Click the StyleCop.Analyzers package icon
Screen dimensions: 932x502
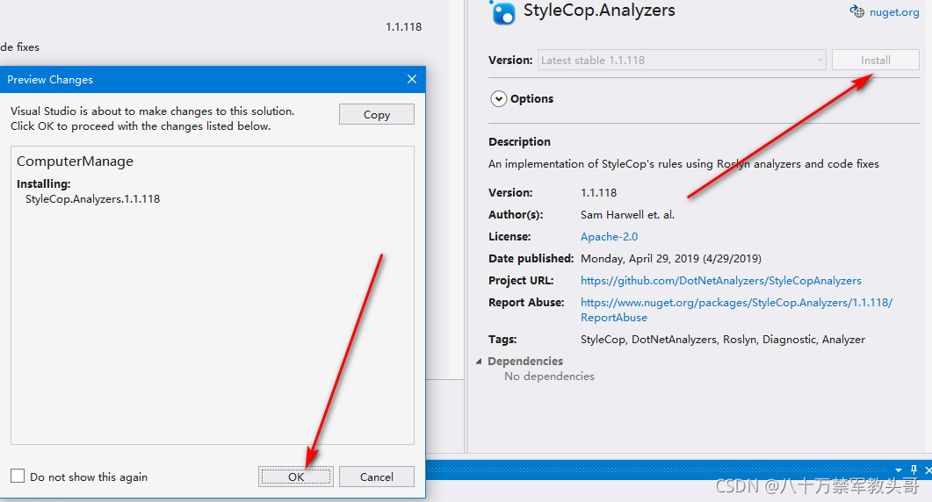point(502,12)
